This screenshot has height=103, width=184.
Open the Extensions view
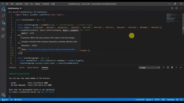pyautogui.click(x=3, y=36)
